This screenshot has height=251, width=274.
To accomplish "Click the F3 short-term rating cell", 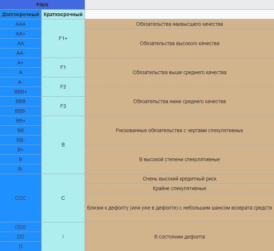I will point(63,106).
